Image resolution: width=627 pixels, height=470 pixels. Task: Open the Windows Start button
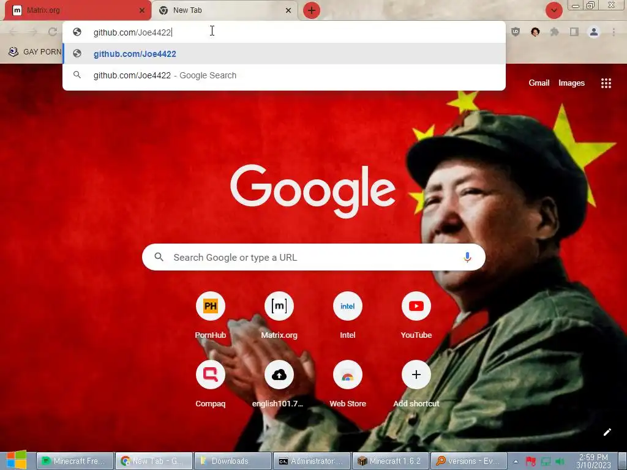click(17, 460)
